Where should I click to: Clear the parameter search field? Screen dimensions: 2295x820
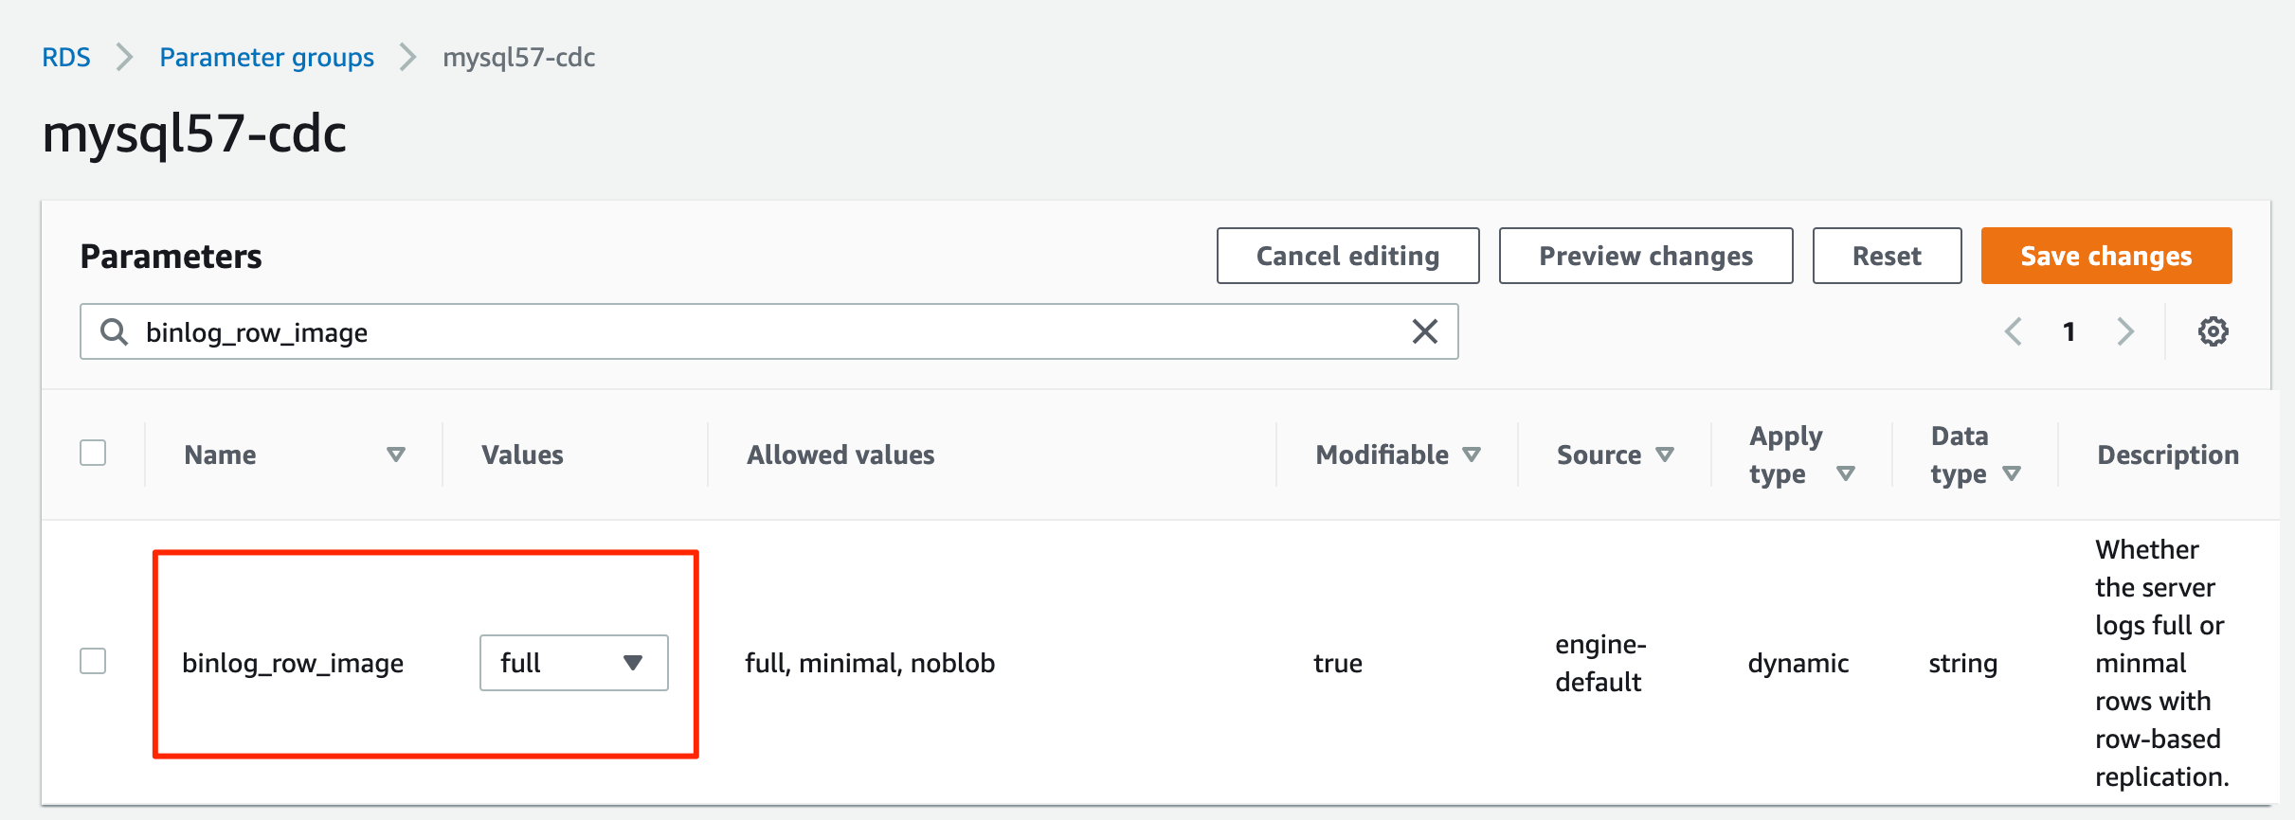pyautogui.click(x=1424, y=331)
